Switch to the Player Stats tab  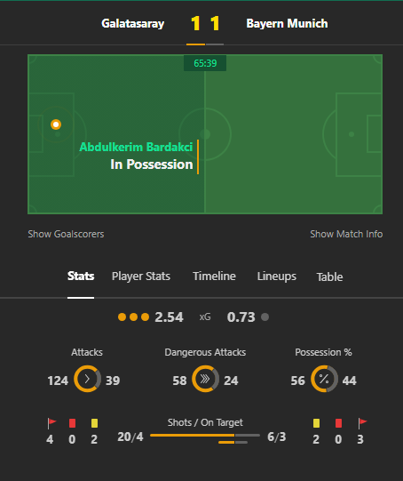pos(141,277)
